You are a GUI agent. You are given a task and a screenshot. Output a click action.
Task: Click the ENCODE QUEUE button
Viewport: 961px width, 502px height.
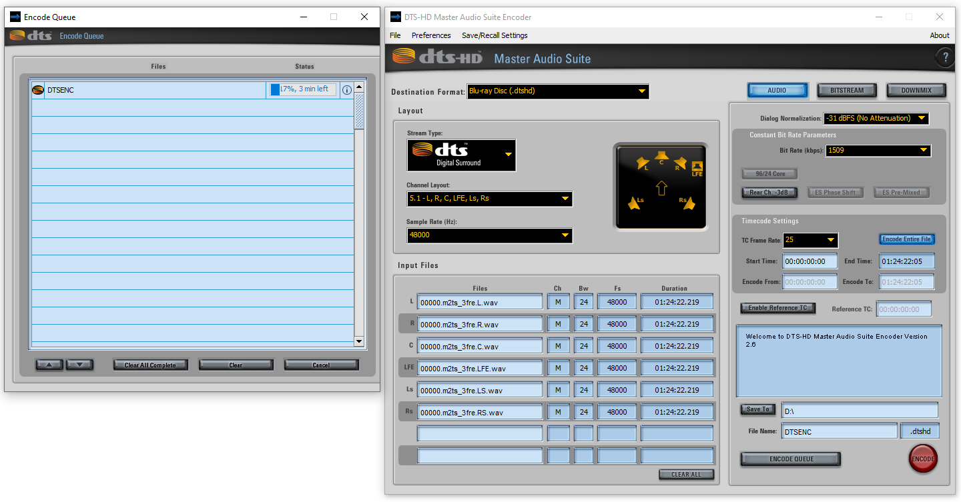791,459
